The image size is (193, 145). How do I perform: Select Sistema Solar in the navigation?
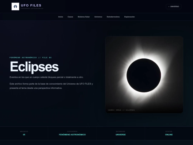click(x=84, y=17)
